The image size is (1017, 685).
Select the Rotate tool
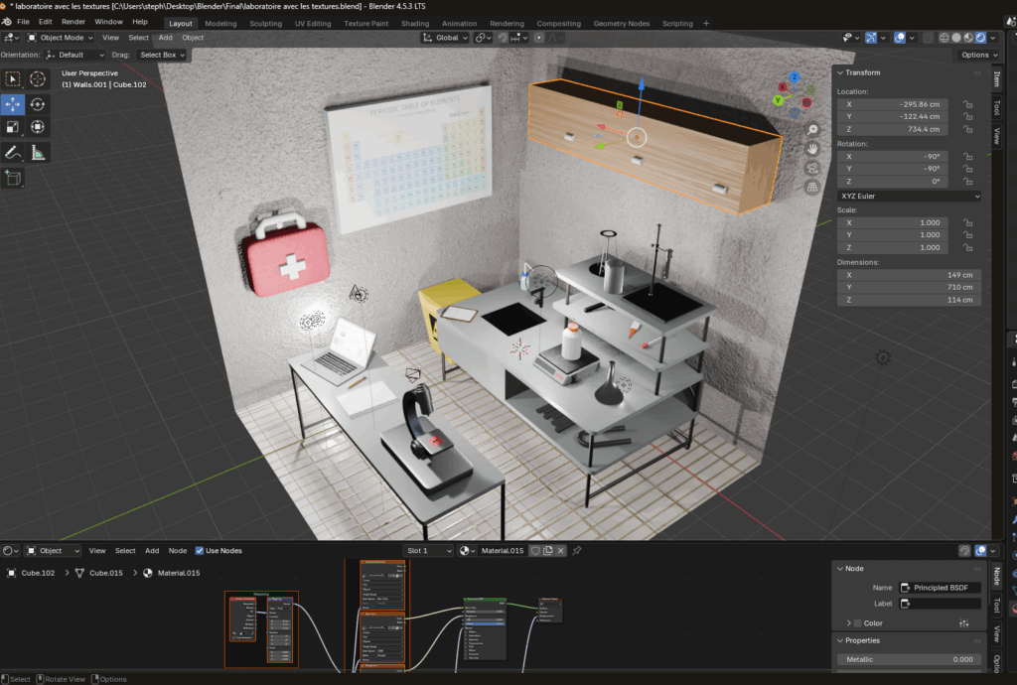click(38, 104)
